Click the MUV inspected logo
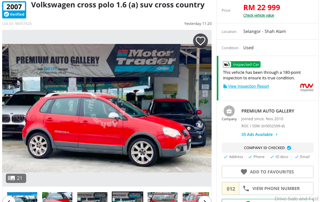320x202 pixels. pyautogui.click(x=306, y=87)
